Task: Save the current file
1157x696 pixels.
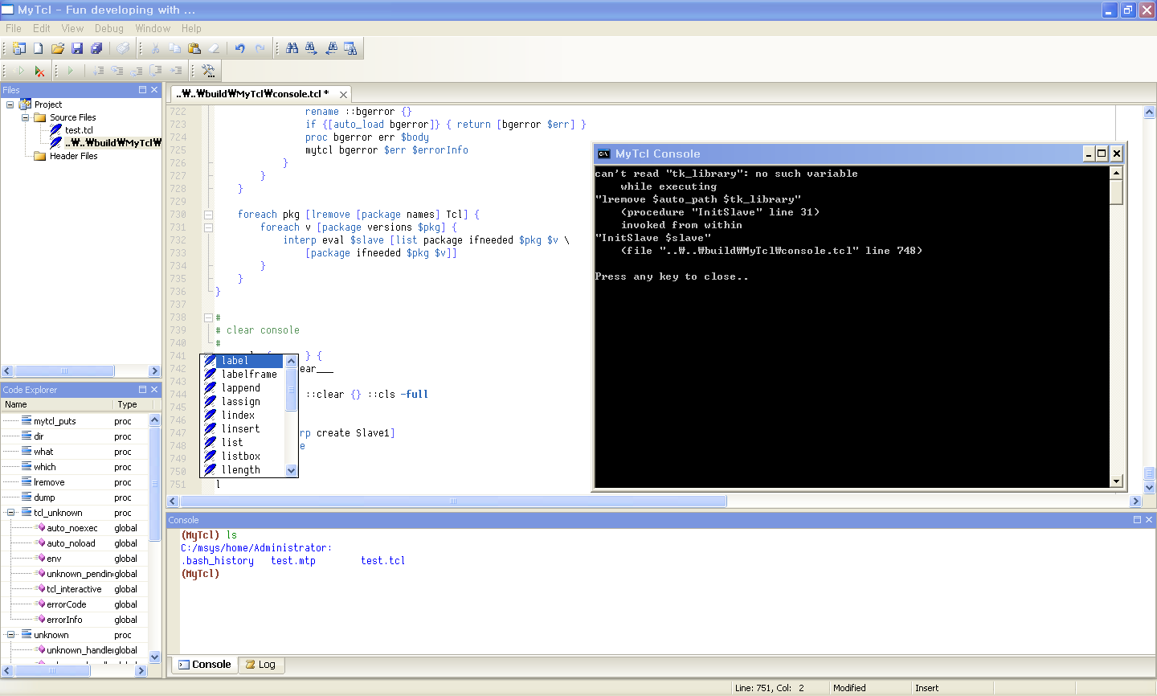Action: (x=77, y=48)
